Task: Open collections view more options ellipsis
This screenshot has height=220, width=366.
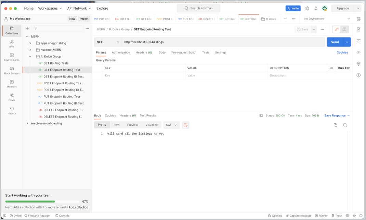Action: coord(87,28)
